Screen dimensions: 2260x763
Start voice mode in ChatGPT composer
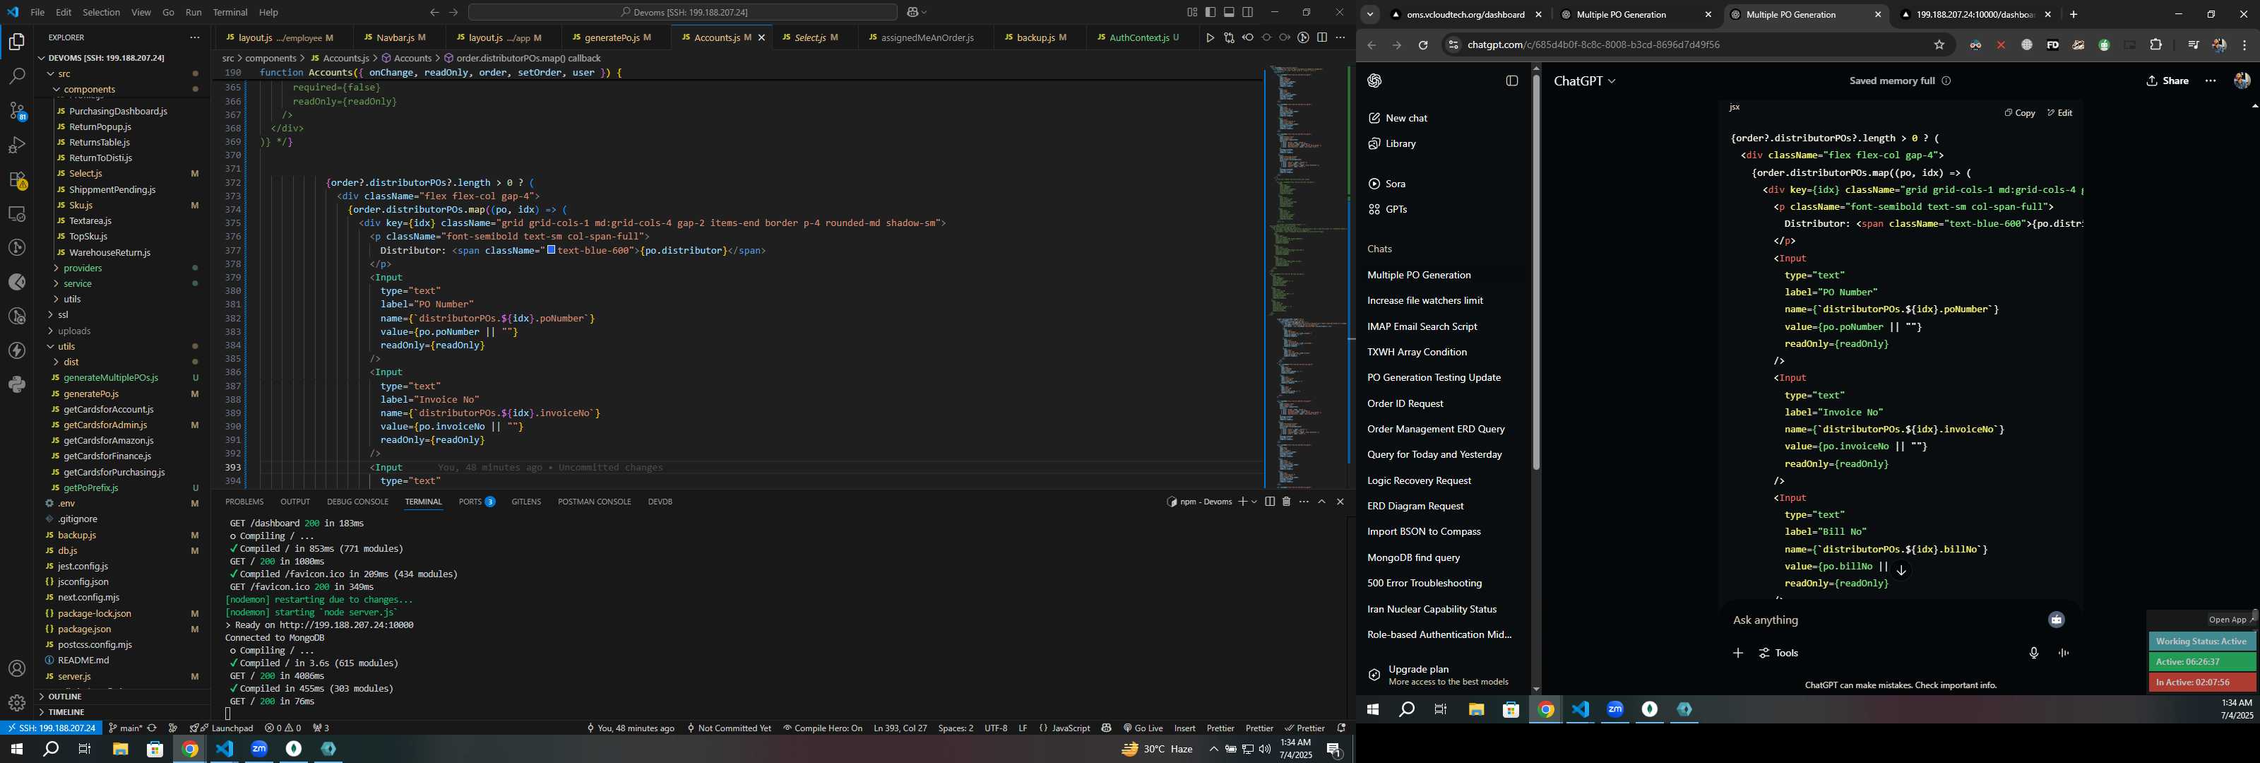[2064, 653]
